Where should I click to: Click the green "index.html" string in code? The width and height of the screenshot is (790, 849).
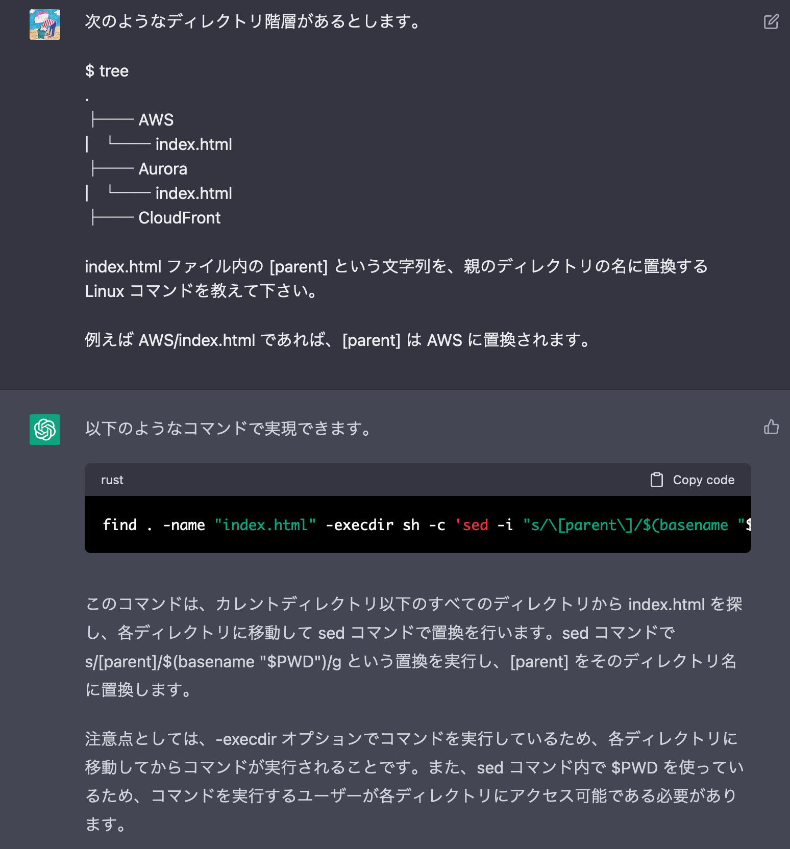(x=265, y=525)
